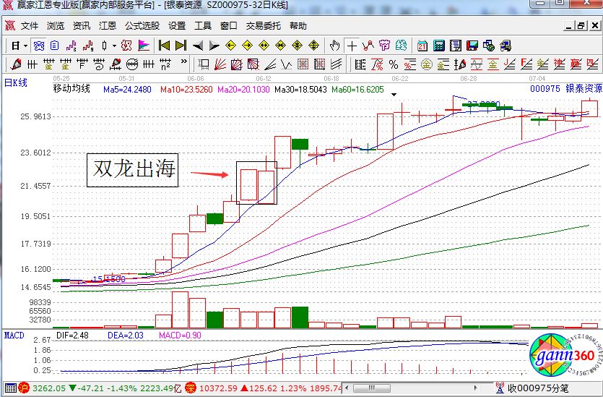Open the calendar icon in toolbar
The width and height of the screenshot is (603, 397).
[422, 45]
